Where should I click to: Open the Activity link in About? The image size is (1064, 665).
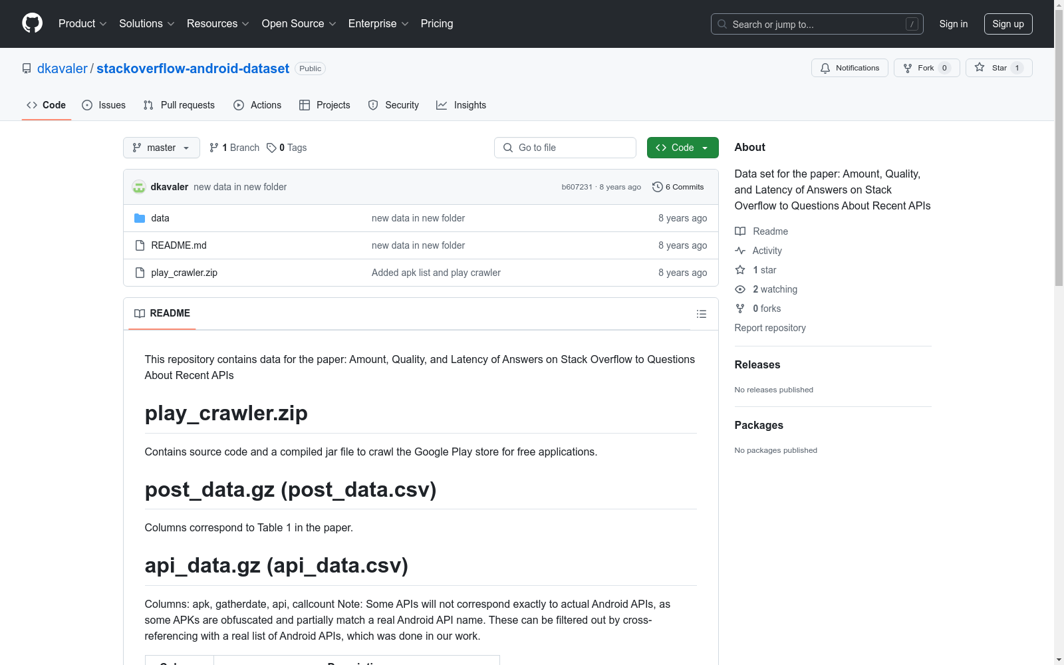coord(759,251)
